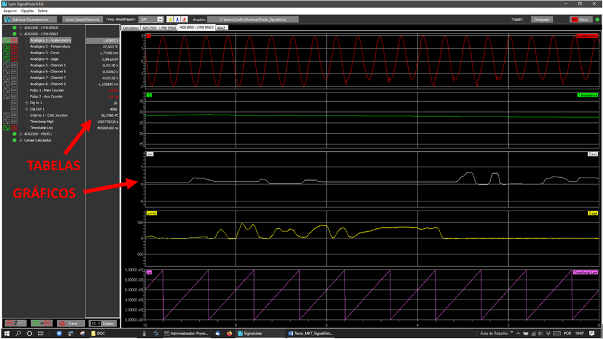The width and height of the screenshot is (603, 339).
Task: Open Administrador: Prompt window in taskbar
Action: (186, 334)
